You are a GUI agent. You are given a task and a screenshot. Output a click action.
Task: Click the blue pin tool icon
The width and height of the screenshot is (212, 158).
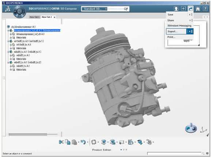(x=140, y=142)
